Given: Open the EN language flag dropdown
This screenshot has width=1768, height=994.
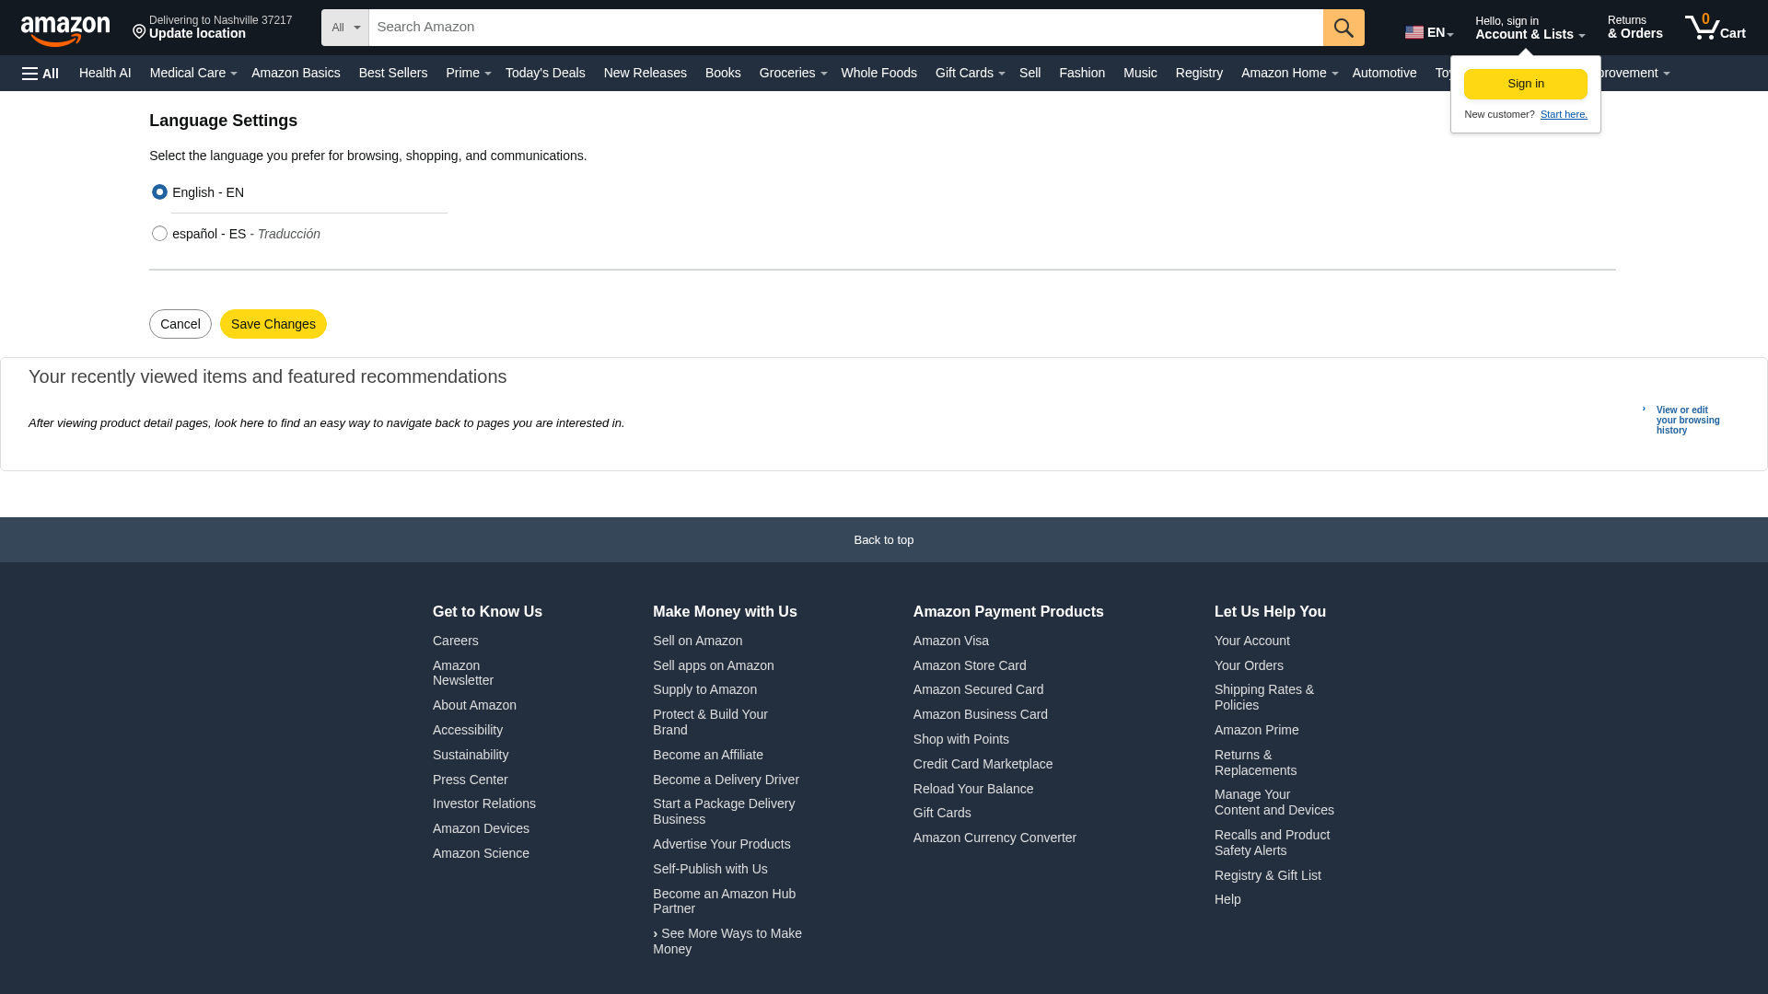Looking at the screenshot, I should [1429, 33].
